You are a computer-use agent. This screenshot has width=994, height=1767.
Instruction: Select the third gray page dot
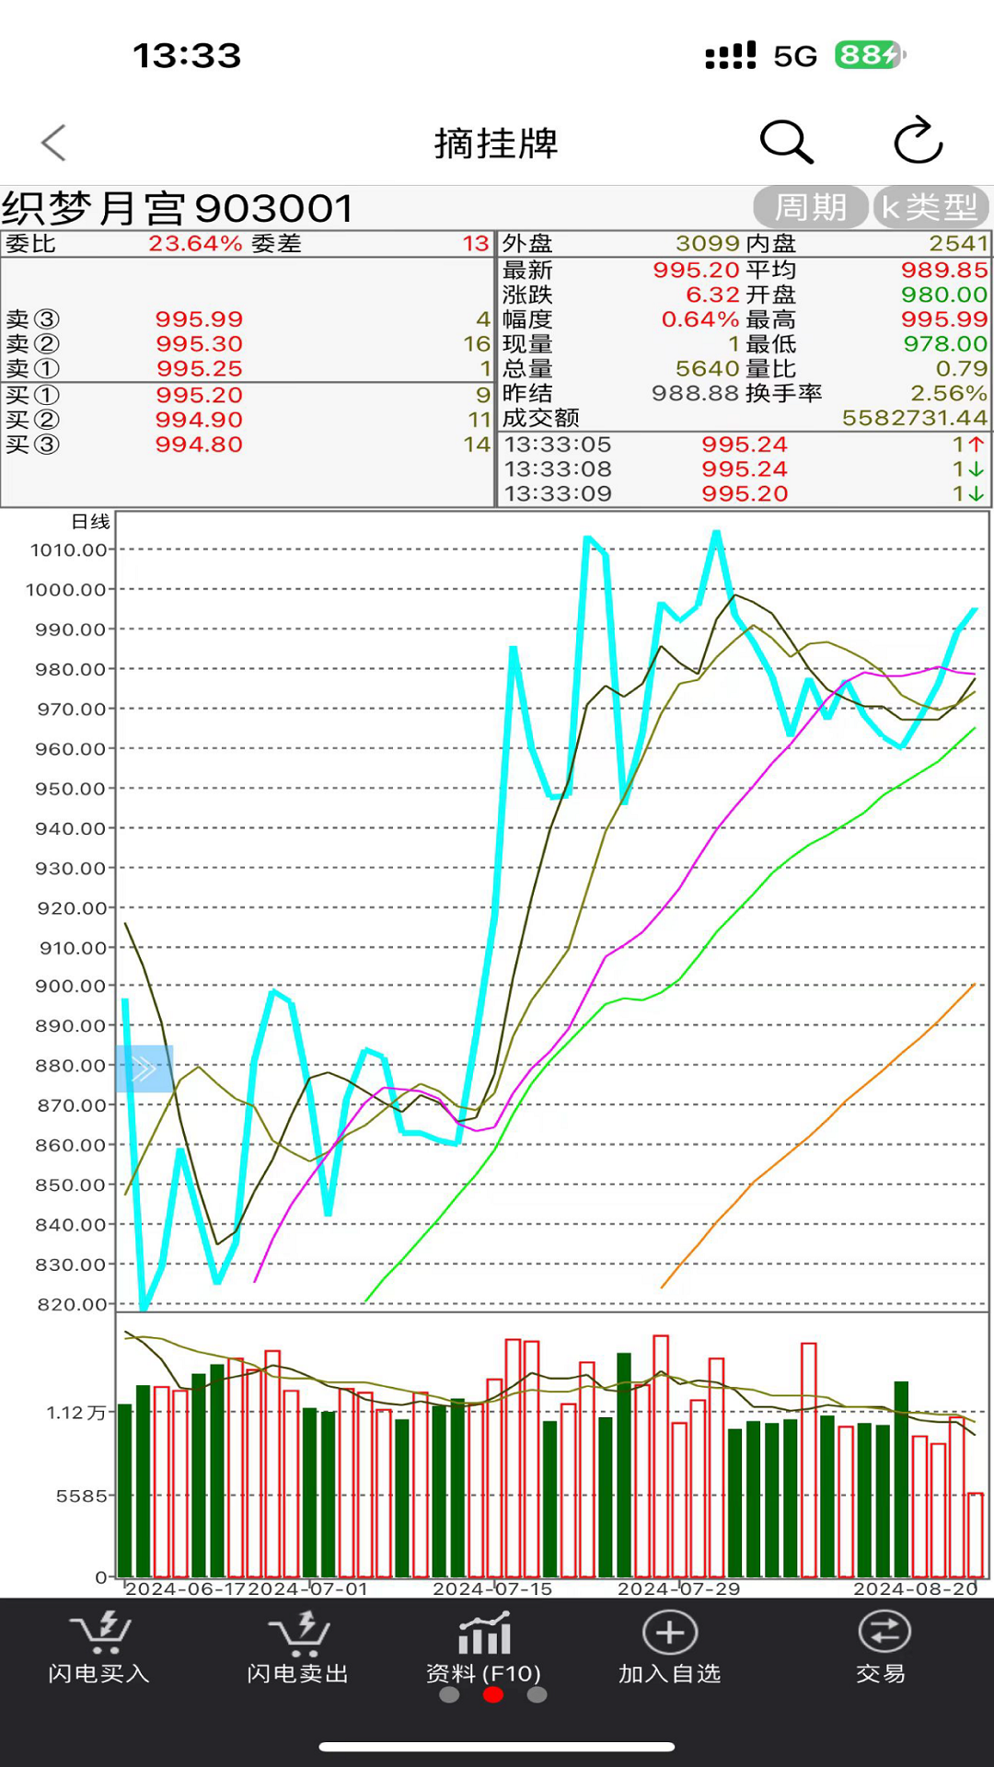click(537, 1695)
